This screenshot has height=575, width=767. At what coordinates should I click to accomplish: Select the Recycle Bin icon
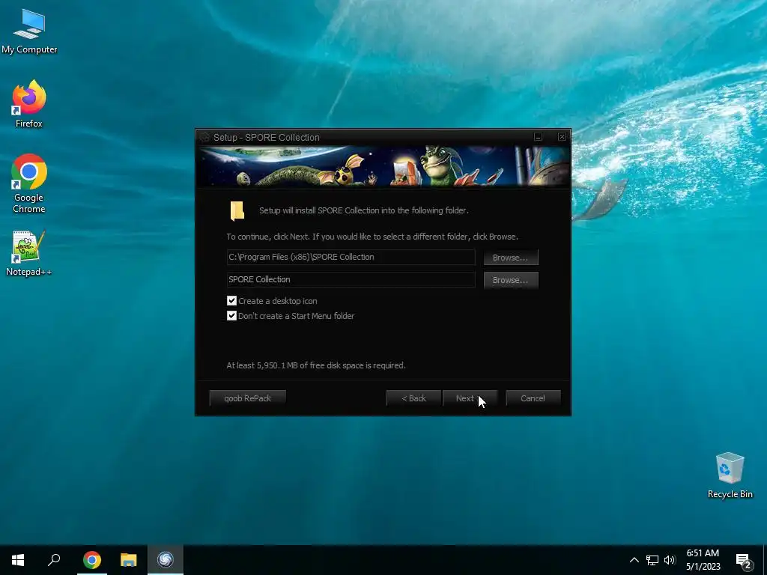pyautogui.click(x=730, y=475)
